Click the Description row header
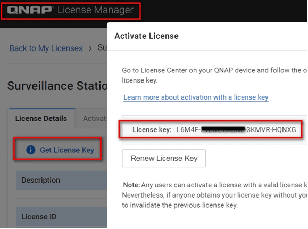Screen dimensions: 308x229 (62, 180)
